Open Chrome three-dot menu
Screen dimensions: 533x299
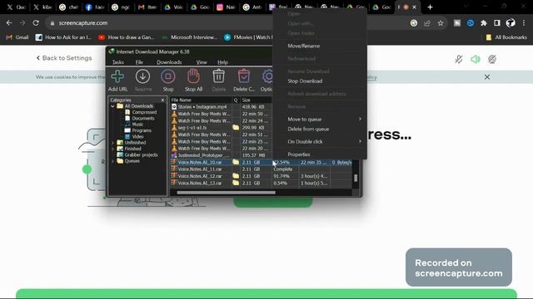524,23
